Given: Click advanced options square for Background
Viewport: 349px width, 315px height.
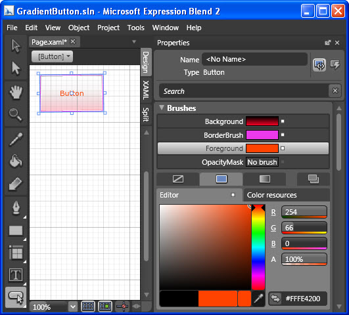Looking at the screenshot, I should click(x=283, y=121).
